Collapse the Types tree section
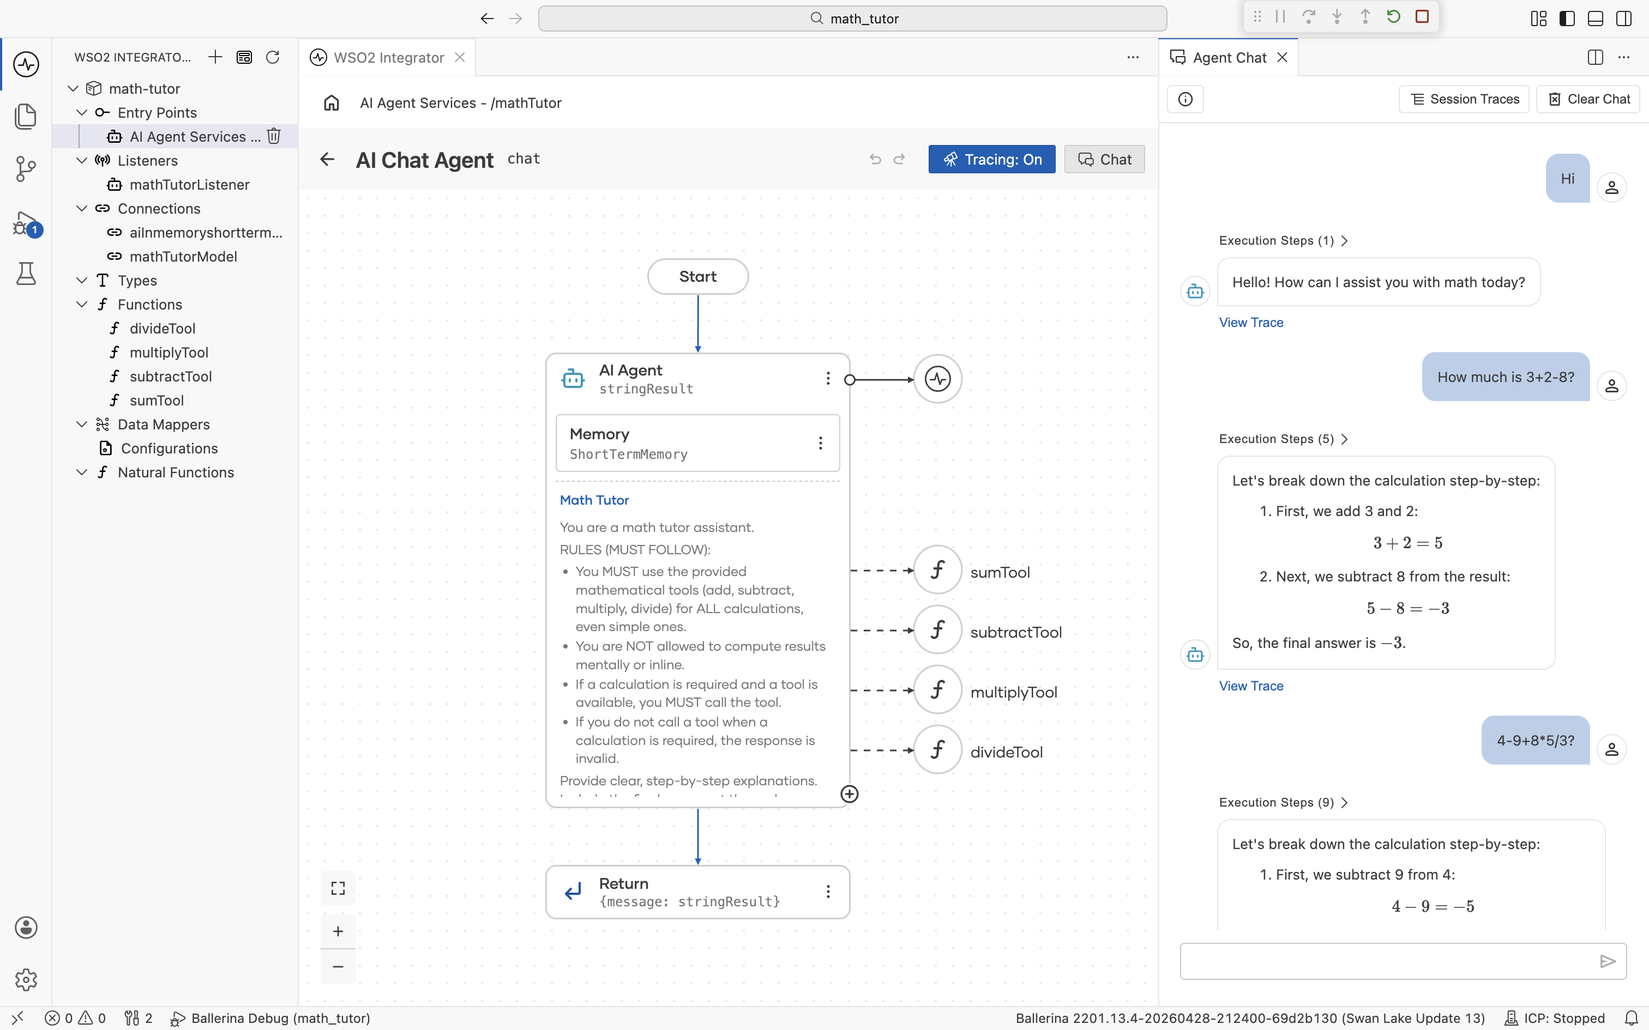The image size is (1649, 1030). click(82, 280)
